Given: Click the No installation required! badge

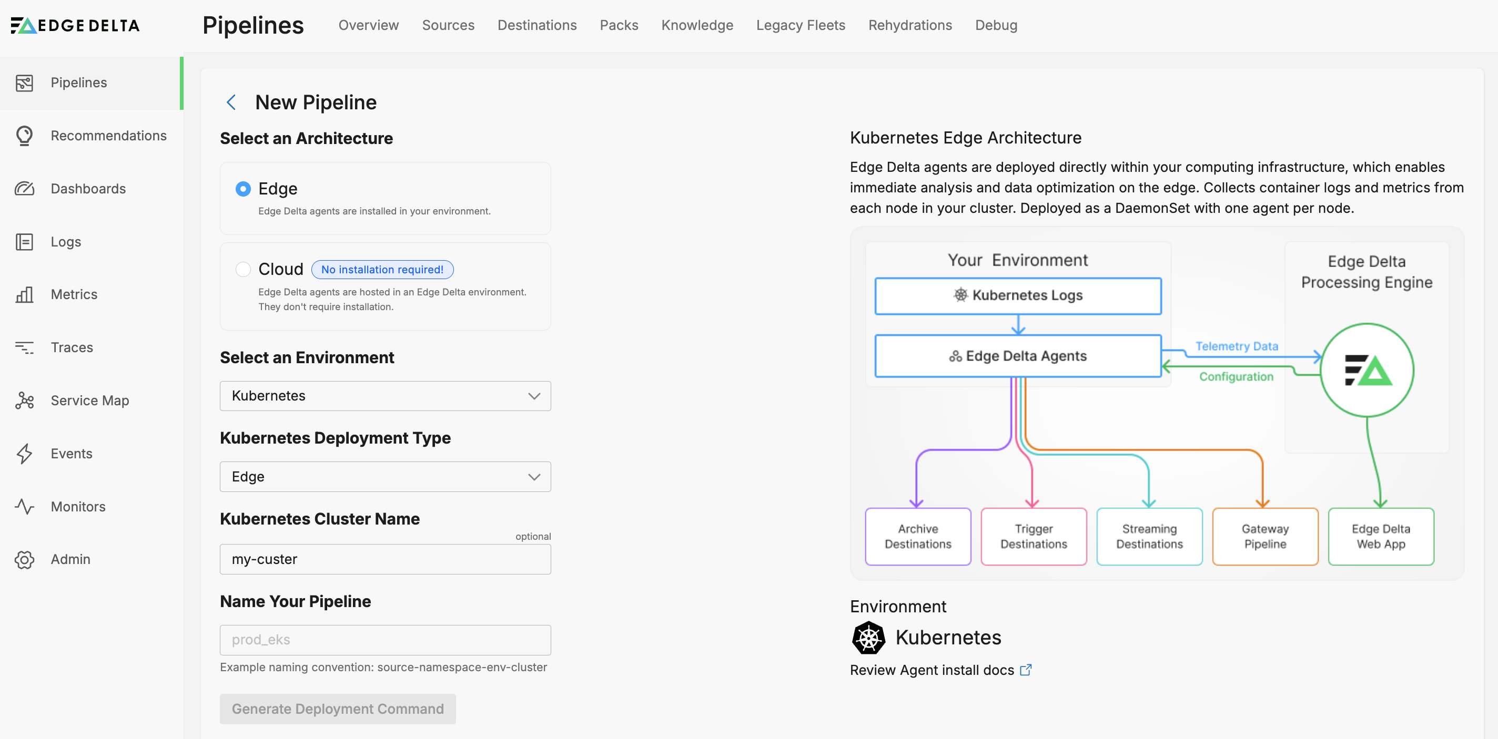Looking at the screenshot, I should click(x=382, y=270).
